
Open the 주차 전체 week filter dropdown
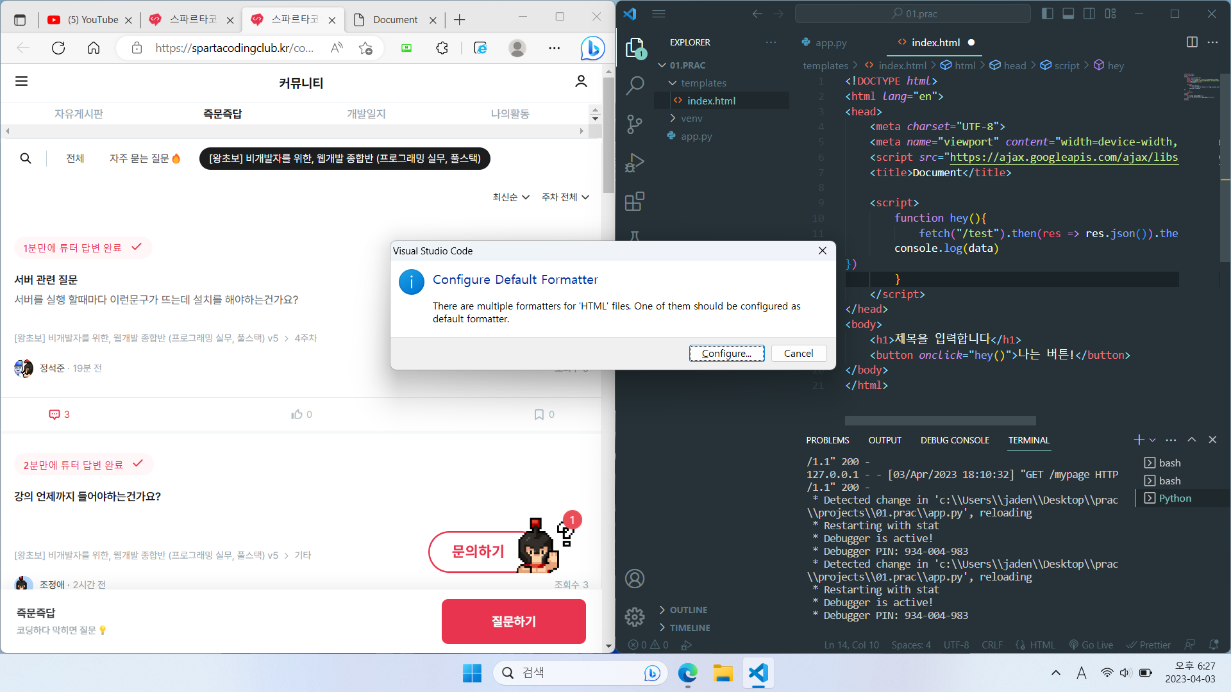(565, 197)
